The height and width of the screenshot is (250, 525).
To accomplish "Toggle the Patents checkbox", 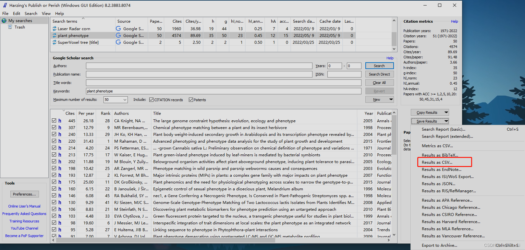I will point(191,100).
